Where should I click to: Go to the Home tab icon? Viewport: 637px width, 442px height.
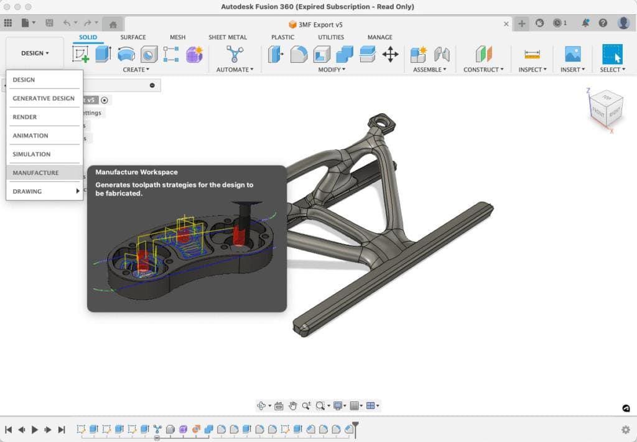113,25
